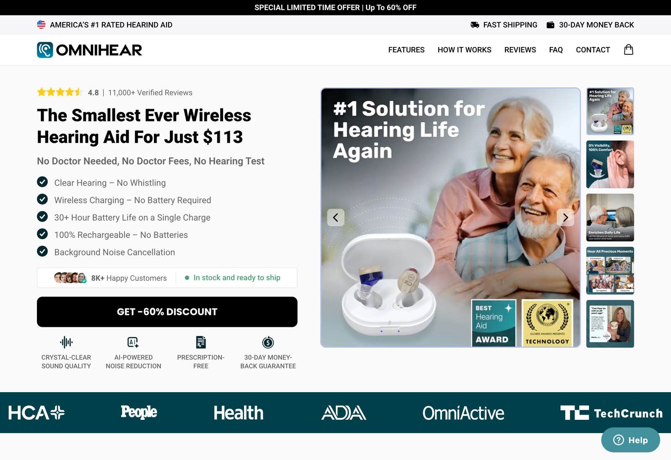The width and height of the screenshot is (671, 460).
Task: Click the GET -60% DISCOUNT button
Action: point(167,312)
